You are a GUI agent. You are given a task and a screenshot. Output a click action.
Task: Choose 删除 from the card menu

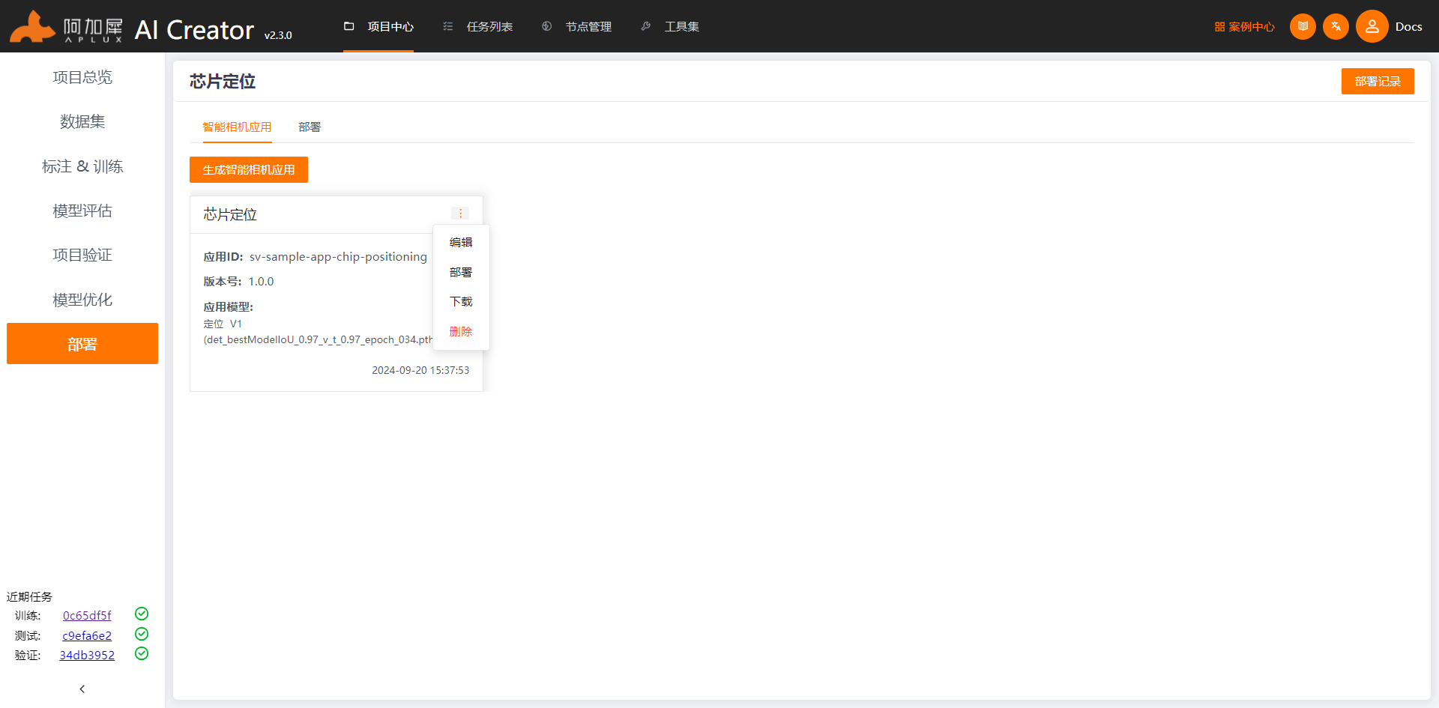tap(461, 331)
